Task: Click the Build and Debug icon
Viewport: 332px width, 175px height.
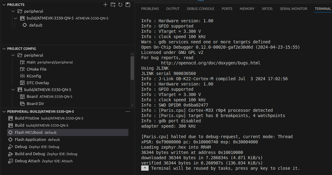Action: (x=10, y=154)
